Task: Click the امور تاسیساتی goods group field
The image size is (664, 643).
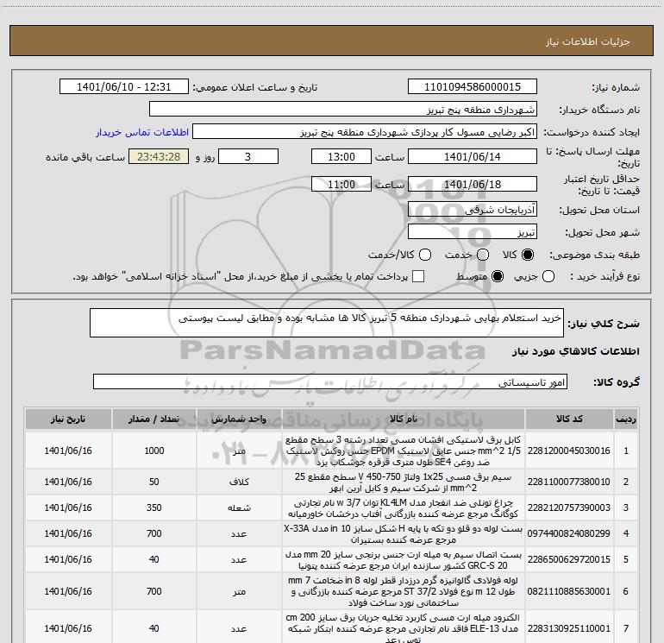Action: (330, 381)
